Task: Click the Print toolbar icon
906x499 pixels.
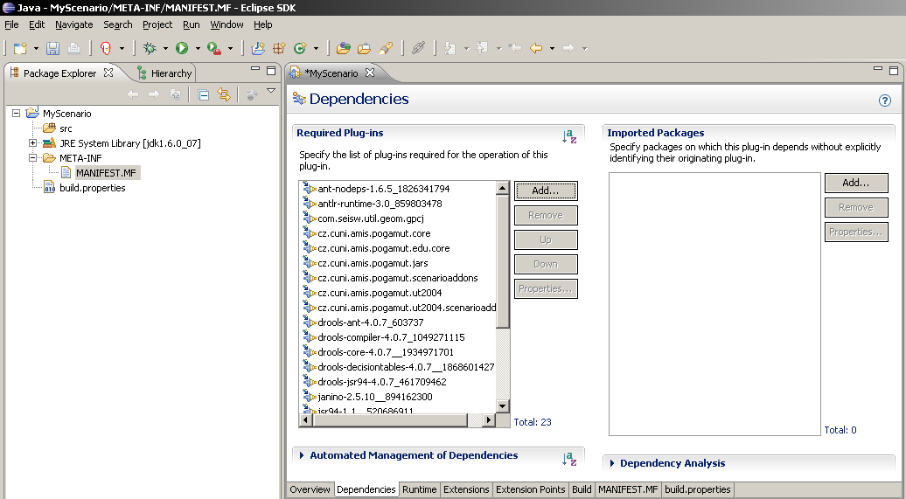Action: point(74,49)
